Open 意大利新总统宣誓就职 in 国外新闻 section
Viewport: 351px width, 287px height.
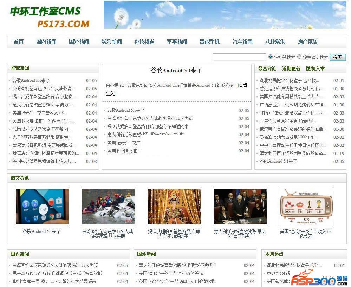(177, 265)
